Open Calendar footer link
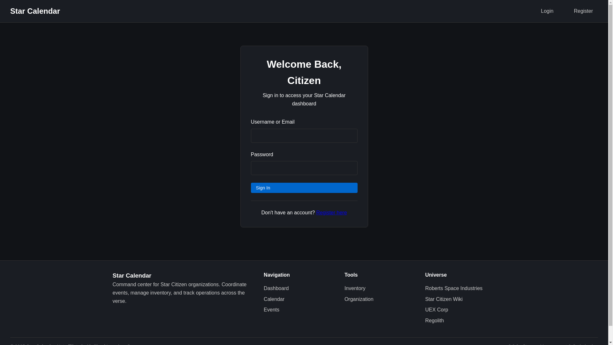The width and height of the screenshot is (613, 345). (274, 299)
